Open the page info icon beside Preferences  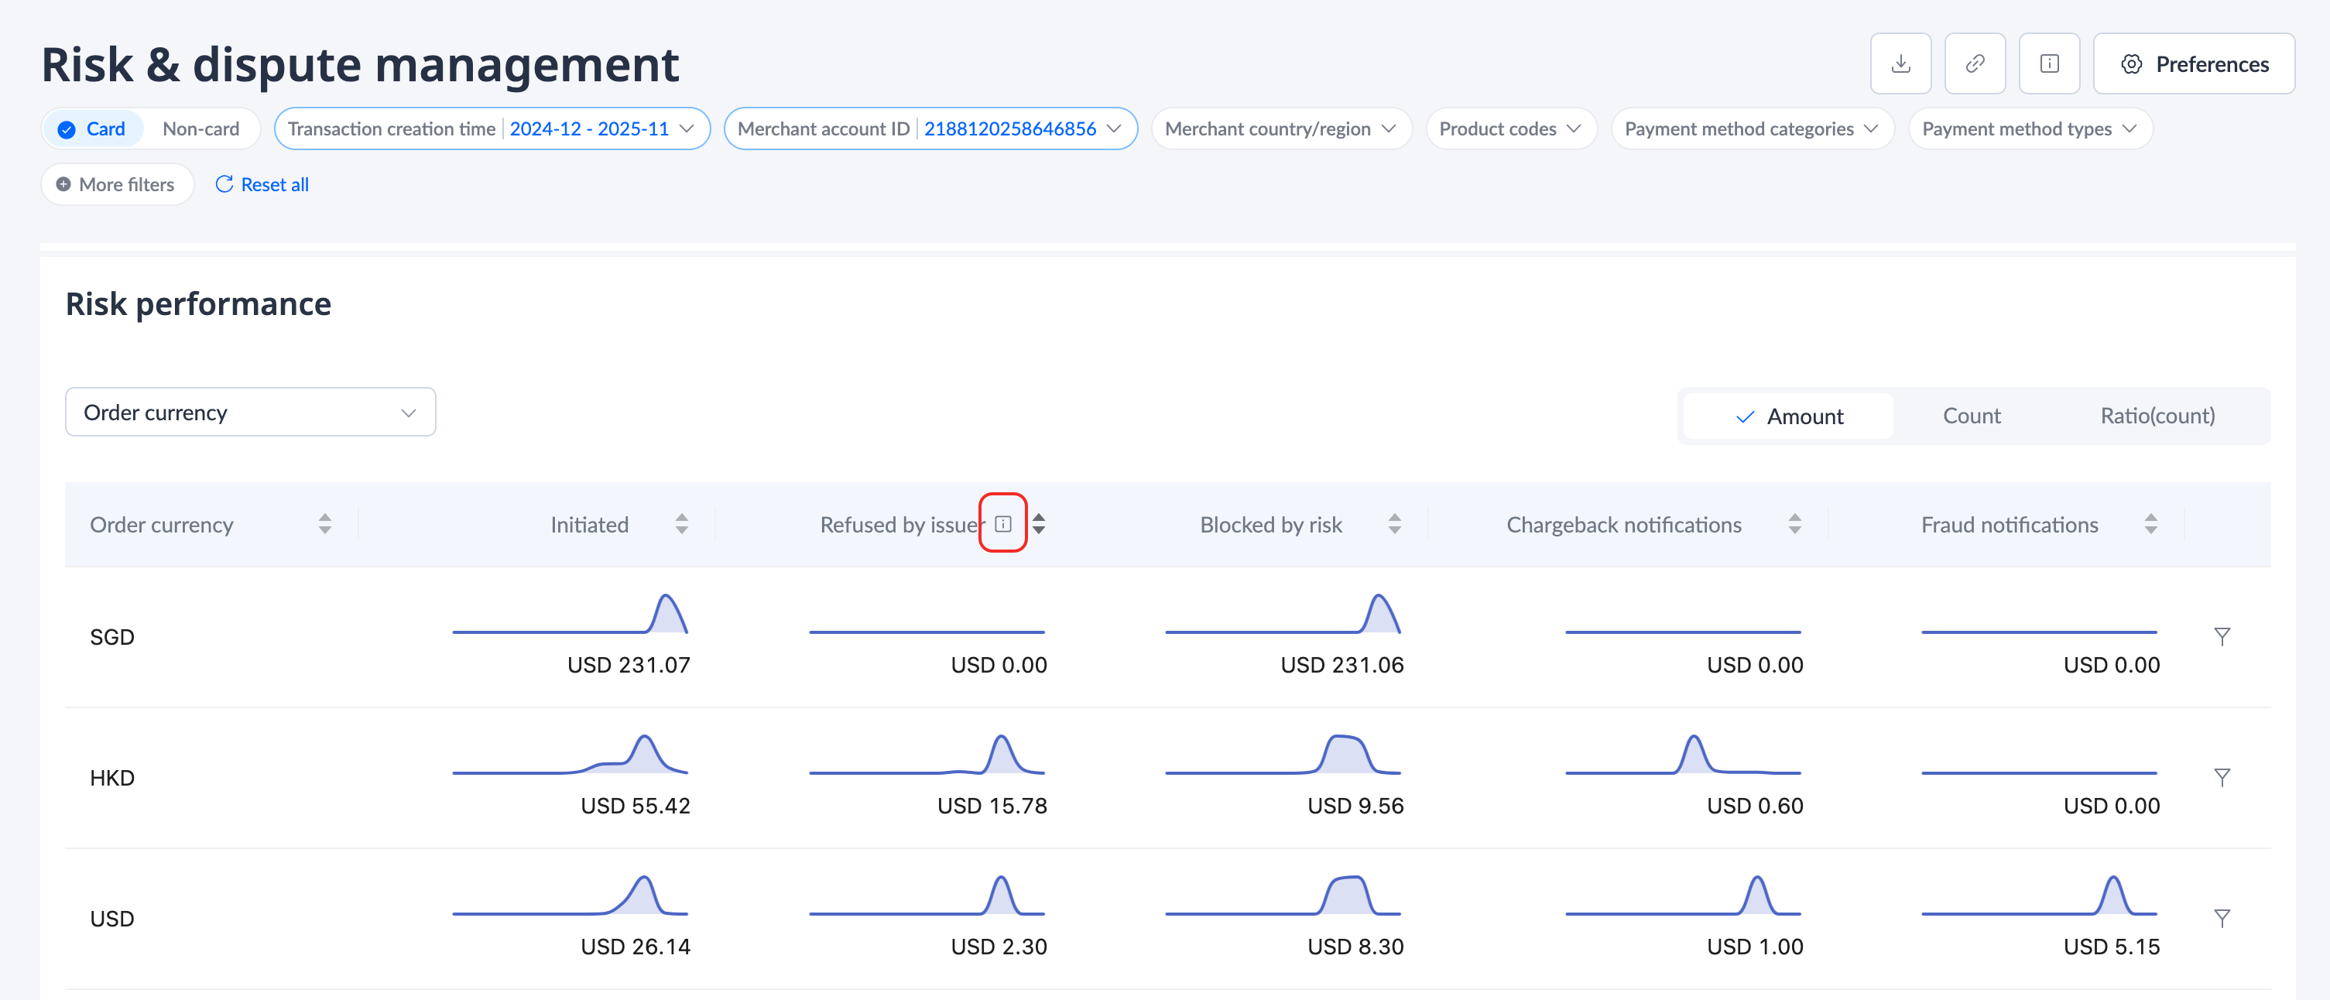pyautogui.click(x=2049, y=64)
